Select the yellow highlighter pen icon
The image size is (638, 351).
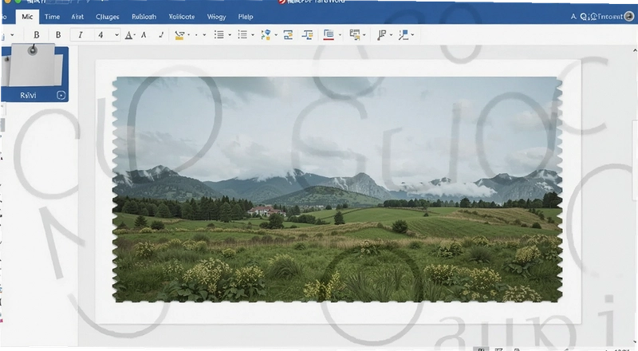coord(179,35)
